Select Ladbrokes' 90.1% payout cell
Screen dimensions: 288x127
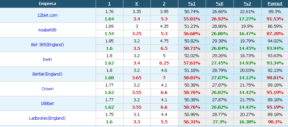[275, 122]
